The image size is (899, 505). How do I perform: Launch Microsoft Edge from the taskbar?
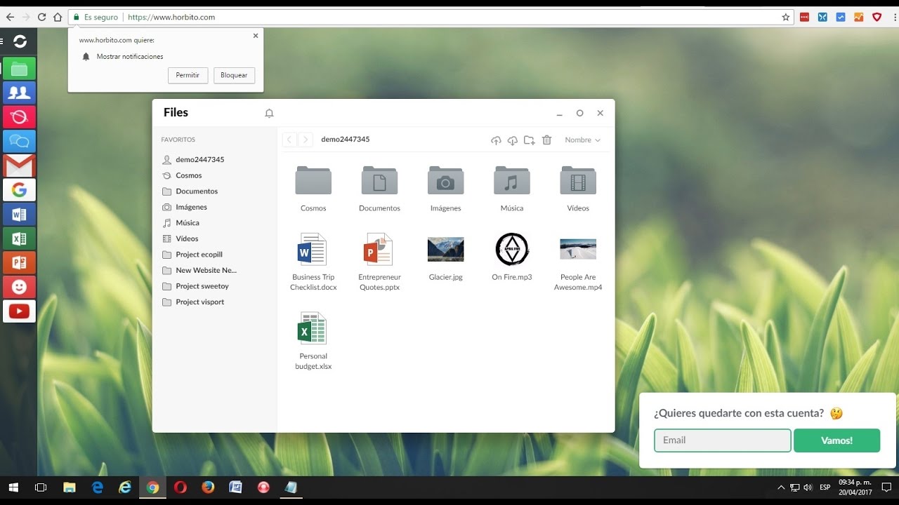(x=97, y=487)
